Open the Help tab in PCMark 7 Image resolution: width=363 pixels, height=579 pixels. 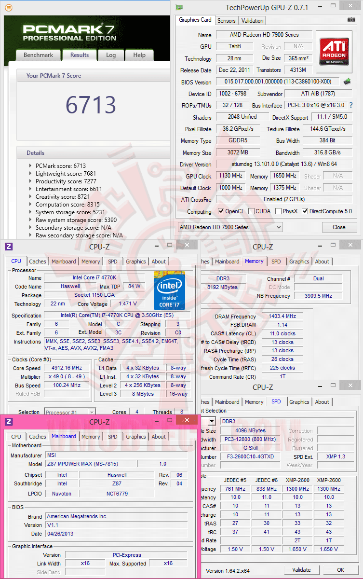(x=139, y=55)
